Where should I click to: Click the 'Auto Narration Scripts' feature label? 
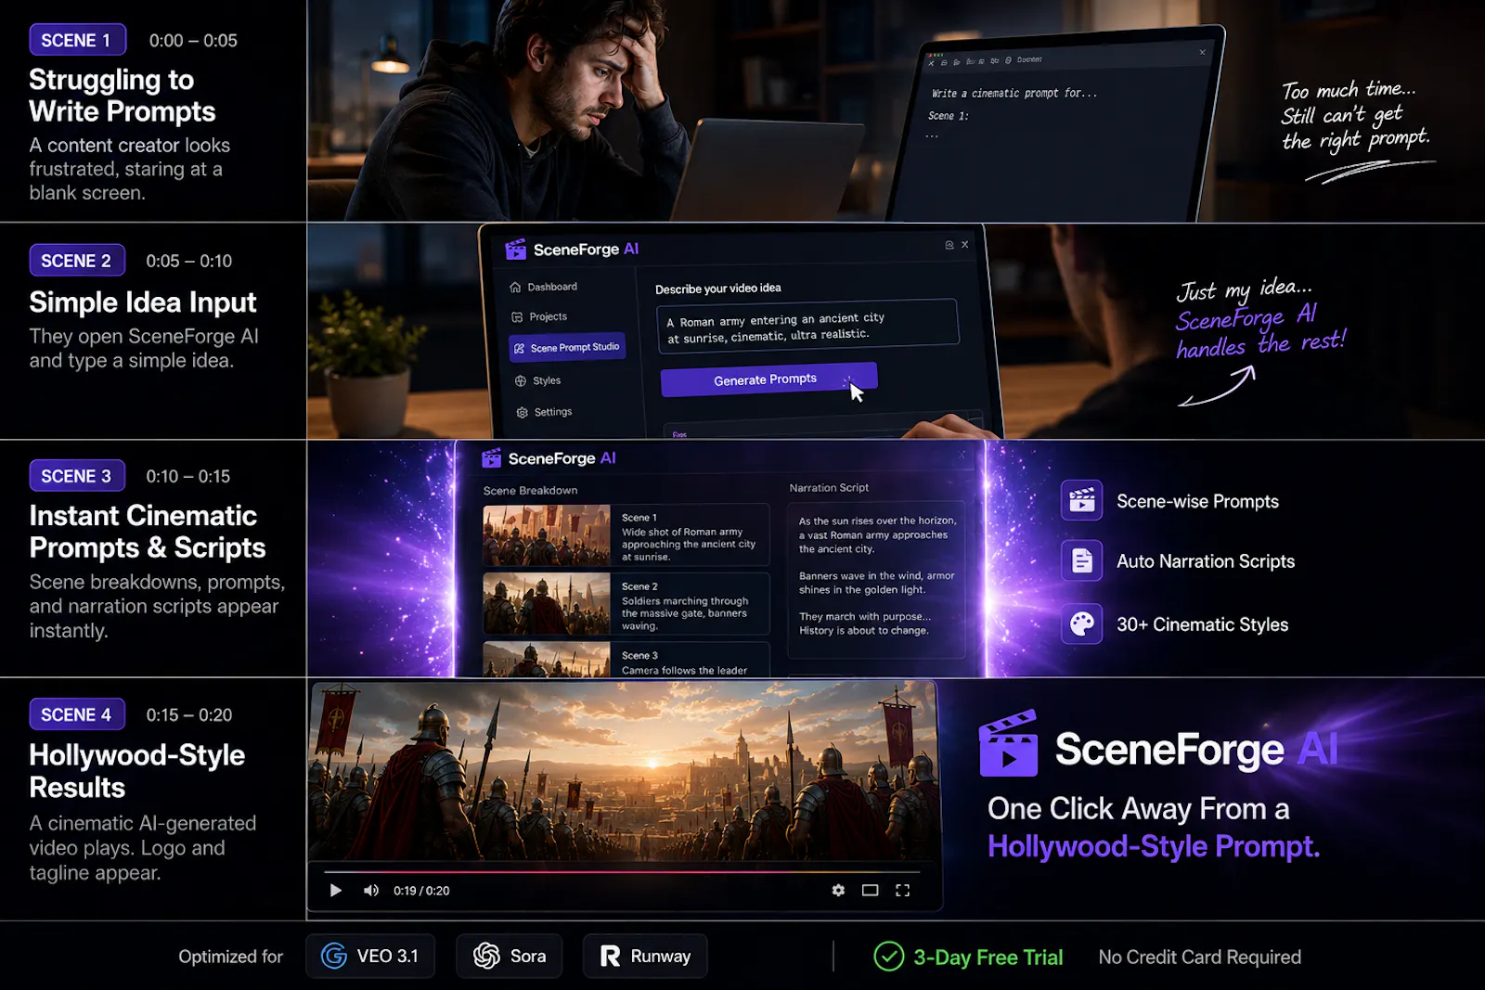coord(1205,561)
